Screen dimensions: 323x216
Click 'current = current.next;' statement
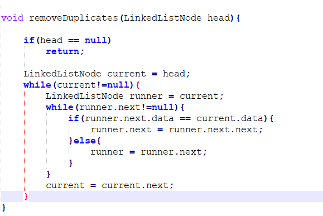point(109,185)
